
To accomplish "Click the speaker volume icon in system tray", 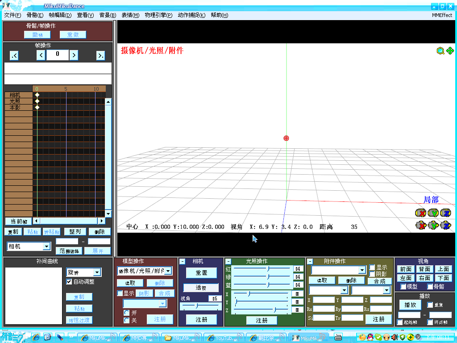I will (x=395, y=338).
